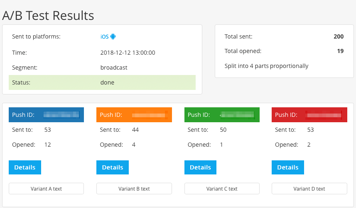Click the Variant B text box
This screenshot has height=208, width=356.
click(134, 189)
